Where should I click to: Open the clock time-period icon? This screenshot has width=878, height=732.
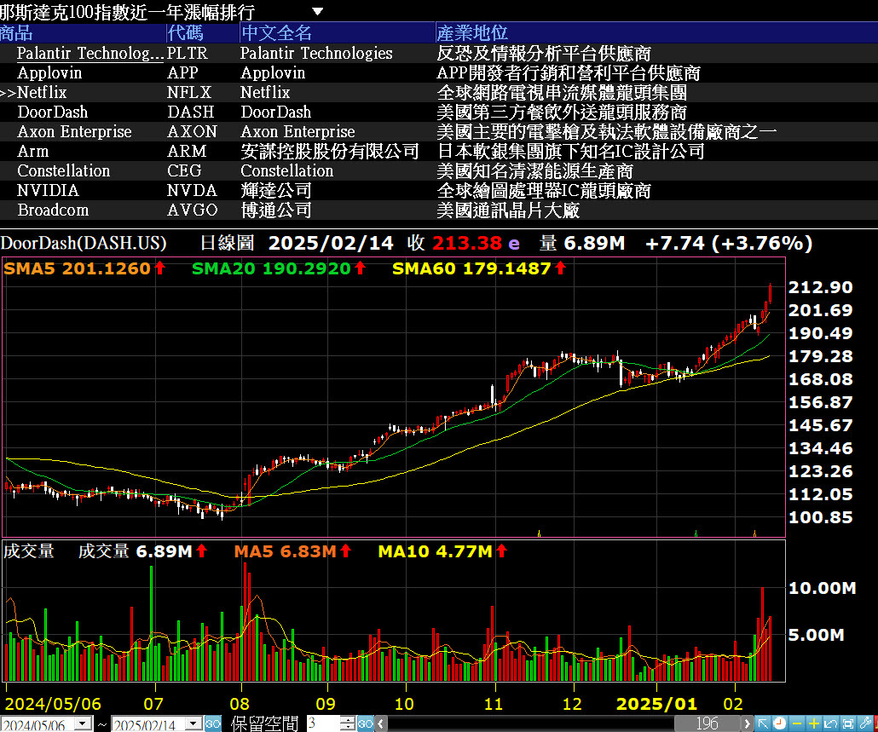click(779, 723)
